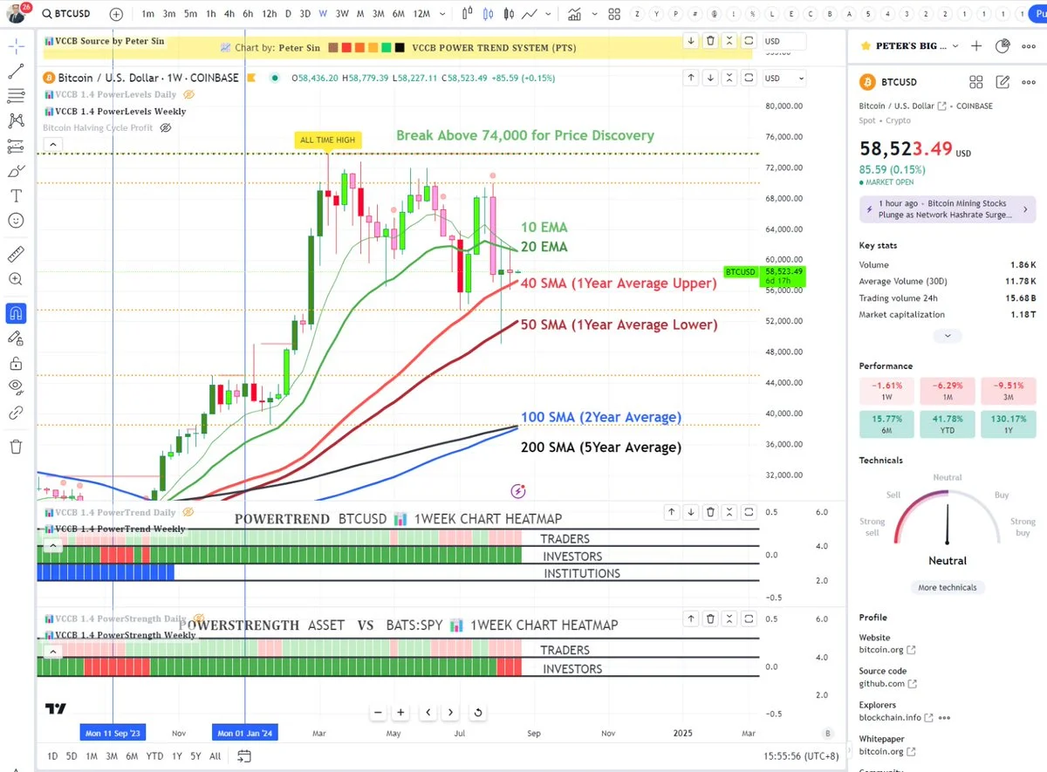The height and width of the screenshot is (772, 1047).
Task: Toggle the Magnet mode button
Action: pyautogui.click(x=16, y=312)
